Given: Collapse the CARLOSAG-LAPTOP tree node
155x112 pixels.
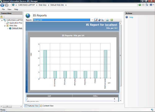Looking at the screenshot, I should [x=2, y=20].
